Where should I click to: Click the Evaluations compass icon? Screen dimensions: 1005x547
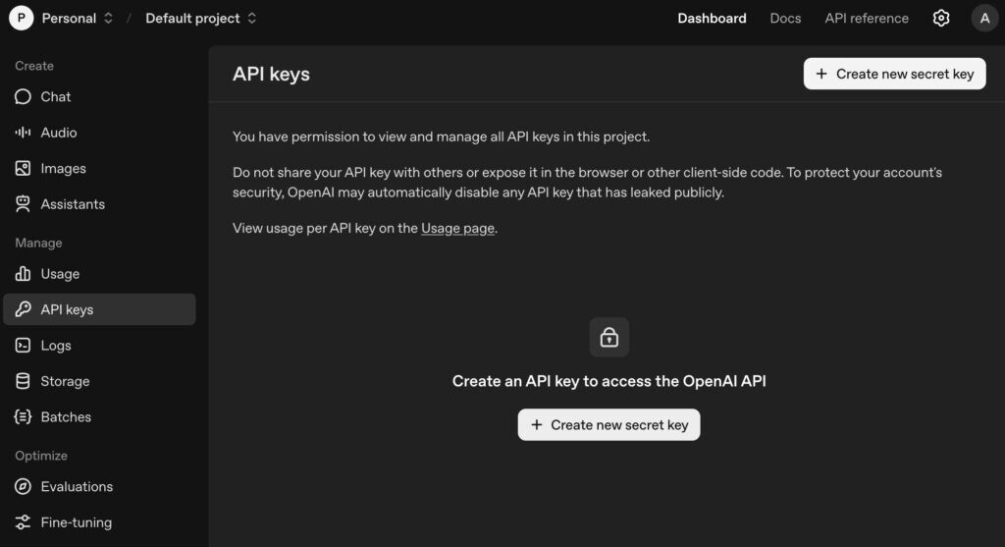(23, 487)
